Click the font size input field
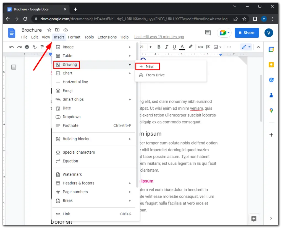Viewport: 283px width, 230px height. (x=143, y=47)
